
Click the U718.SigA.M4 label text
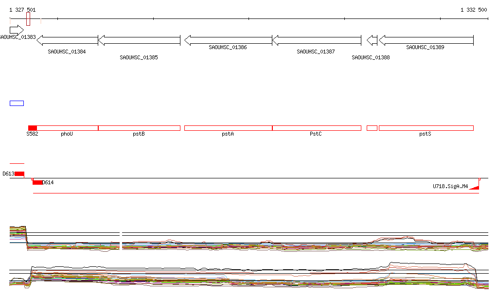tap(450, 186)
